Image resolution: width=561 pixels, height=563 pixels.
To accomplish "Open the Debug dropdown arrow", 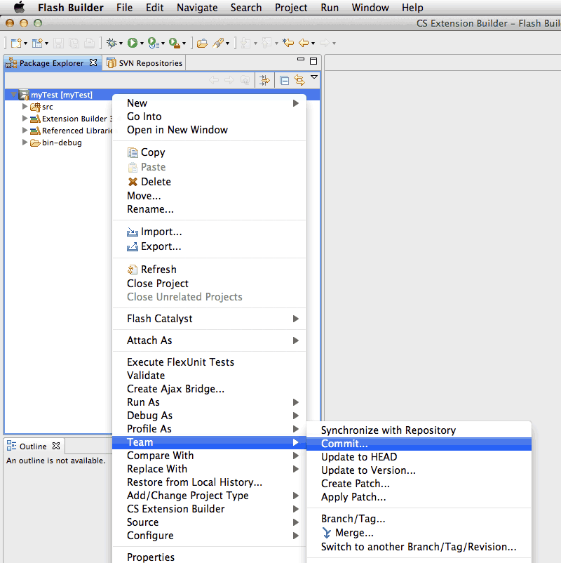I will [121, 44].
